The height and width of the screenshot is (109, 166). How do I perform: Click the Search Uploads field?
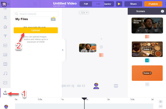[36, 14]
